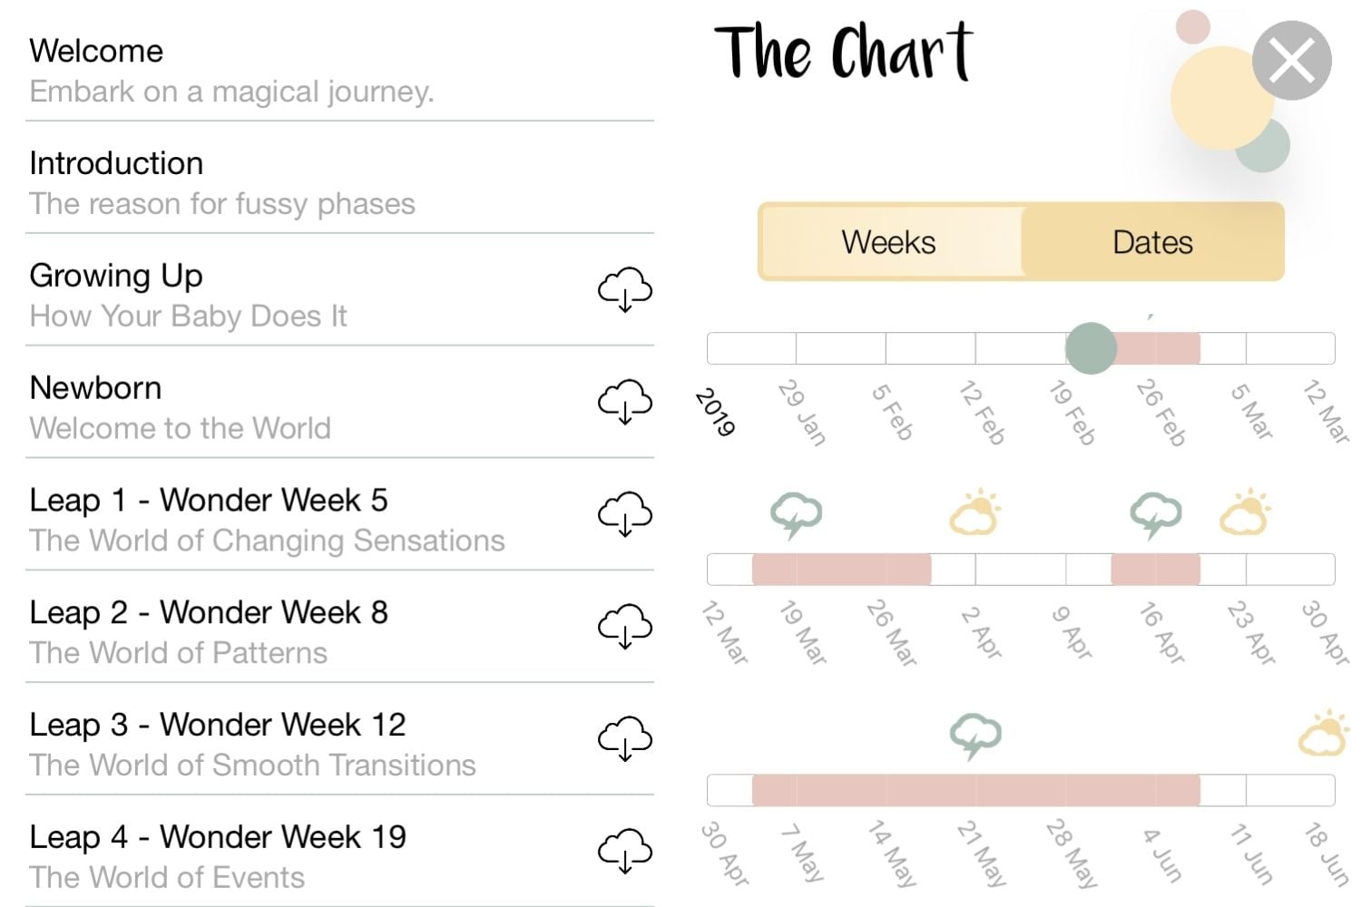
Task: Download the Growing Up chapter
Action: 624,289
